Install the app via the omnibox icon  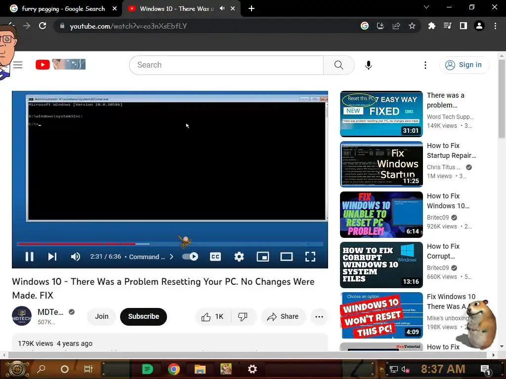point(380,26)
